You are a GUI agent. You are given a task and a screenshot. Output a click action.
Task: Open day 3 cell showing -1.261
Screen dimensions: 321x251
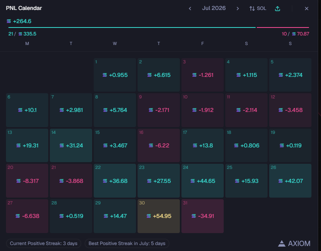[x=203, y=75]
